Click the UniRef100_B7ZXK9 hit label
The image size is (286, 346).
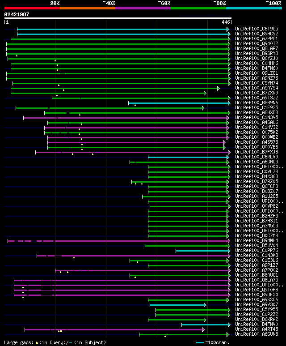point(257,93)
